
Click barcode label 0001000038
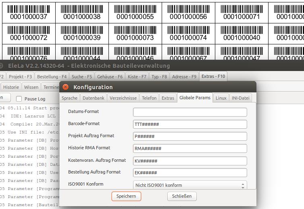[x=82, y=13]
